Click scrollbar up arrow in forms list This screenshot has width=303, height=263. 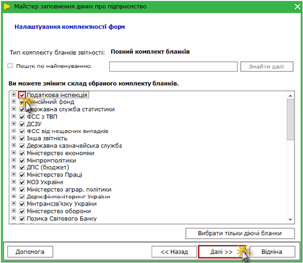point(290,96)
